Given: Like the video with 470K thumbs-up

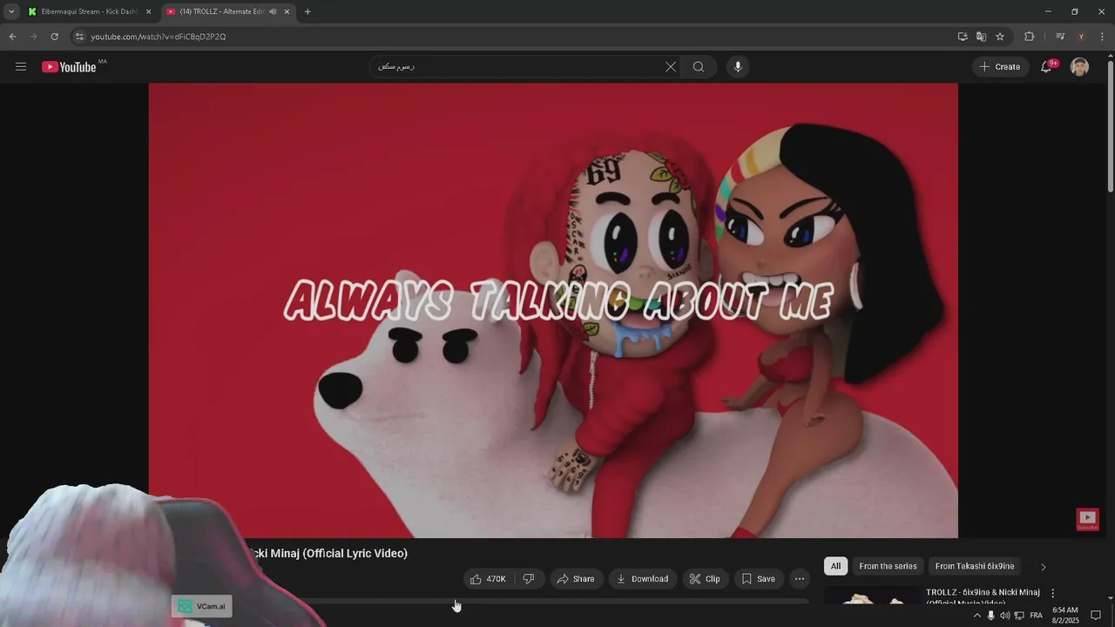Looking at the screenshot, I should tap(488, 579).
